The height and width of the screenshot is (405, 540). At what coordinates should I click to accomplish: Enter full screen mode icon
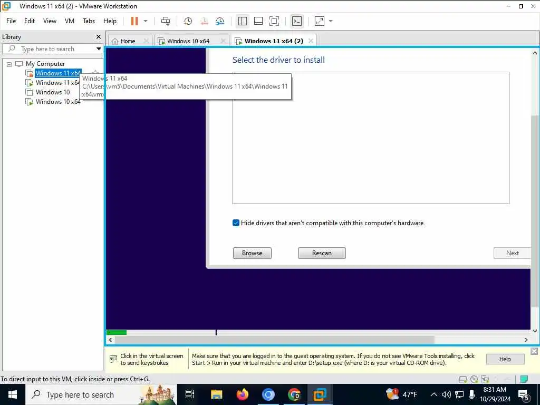coord(274,21)
